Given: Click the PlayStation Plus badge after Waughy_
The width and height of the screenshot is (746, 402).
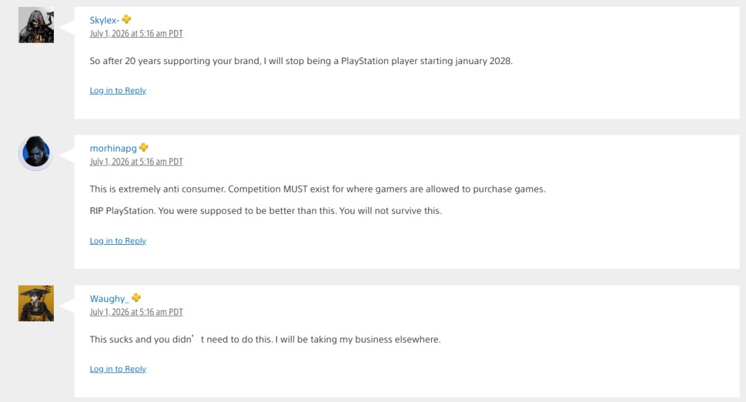Looking at the screenshot, I should click(136, 298).
